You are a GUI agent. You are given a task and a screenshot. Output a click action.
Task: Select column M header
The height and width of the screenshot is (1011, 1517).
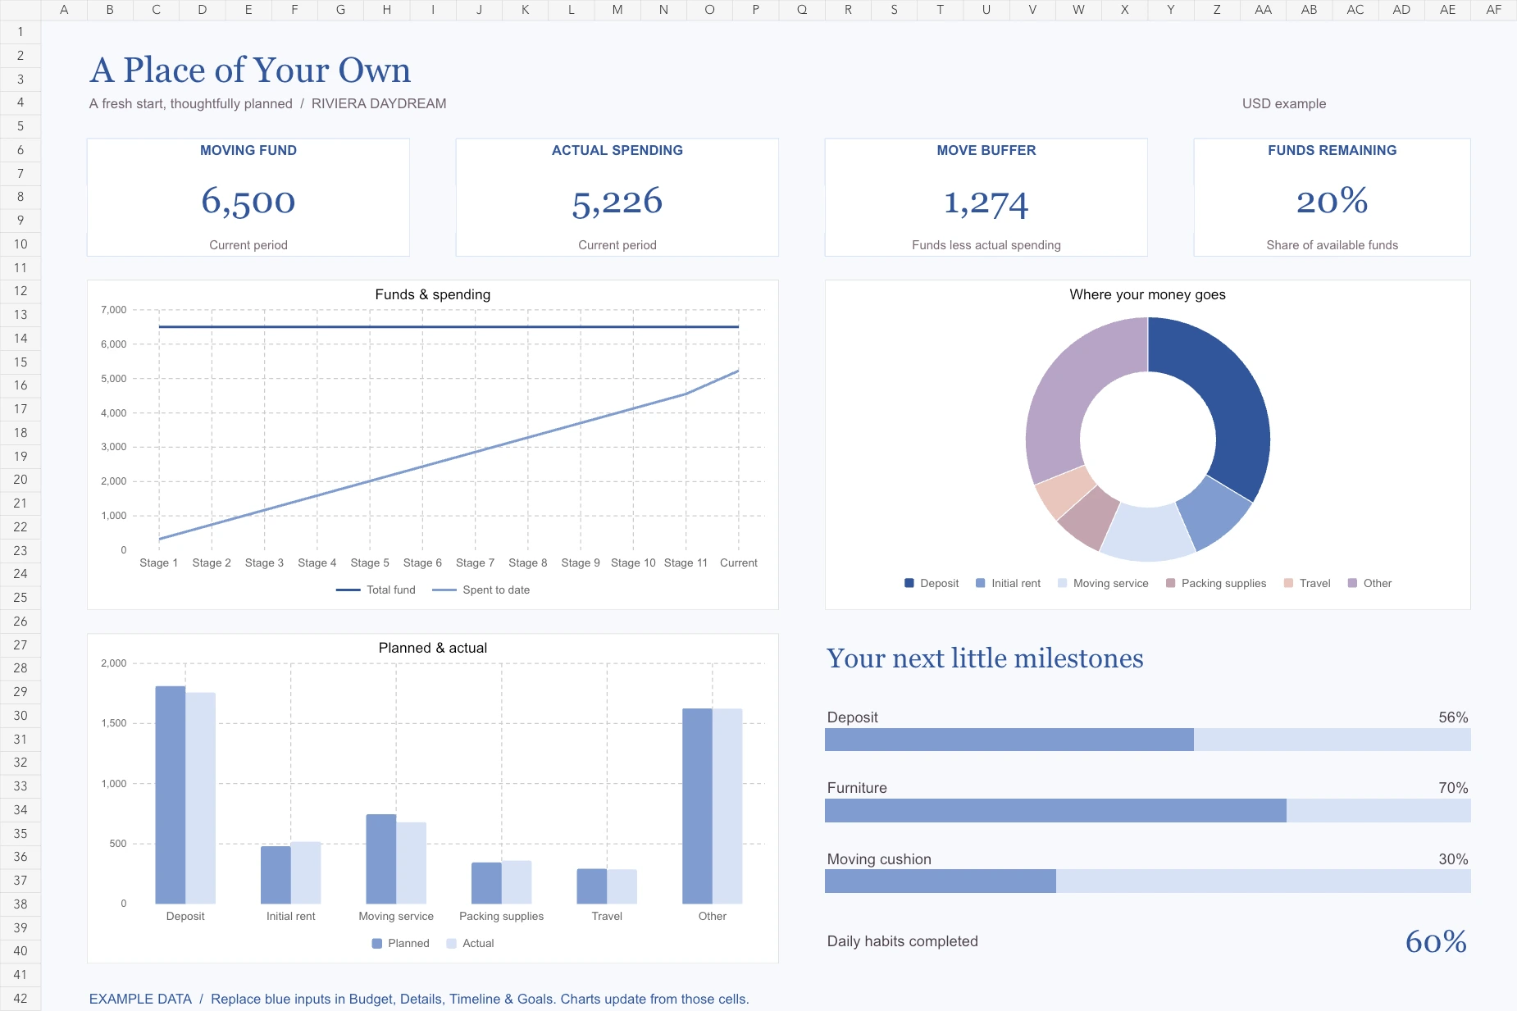tap(617, 10)
